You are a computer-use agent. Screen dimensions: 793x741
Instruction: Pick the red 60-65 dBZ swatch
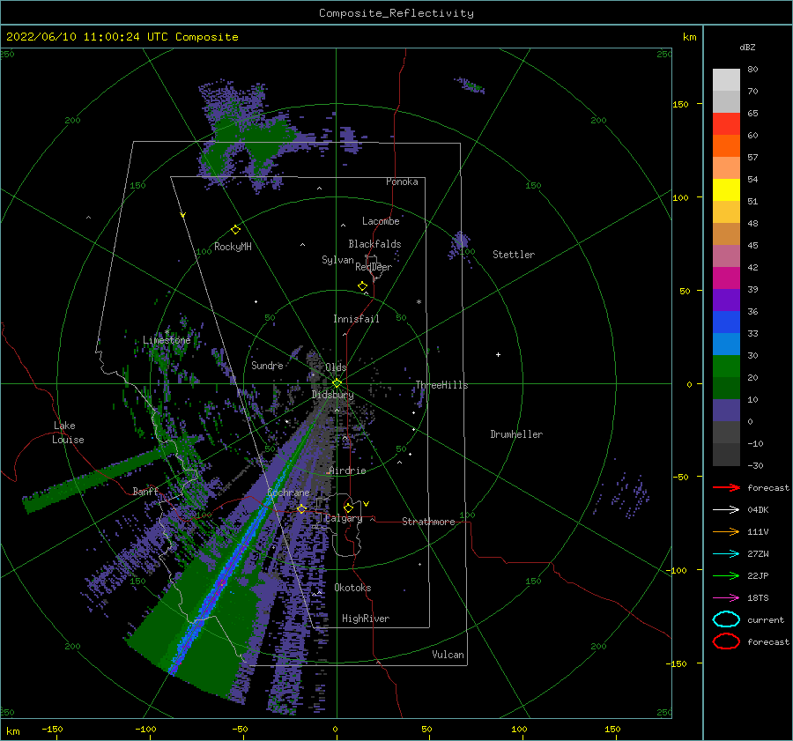pos(726,124)
